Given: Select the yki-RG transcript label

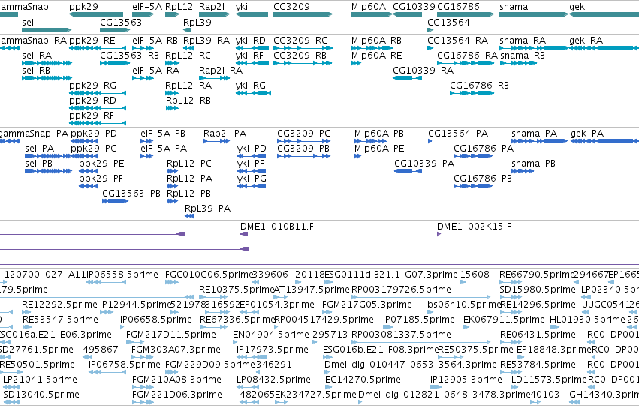Looking at the screenshot, I should coord(251,86).
